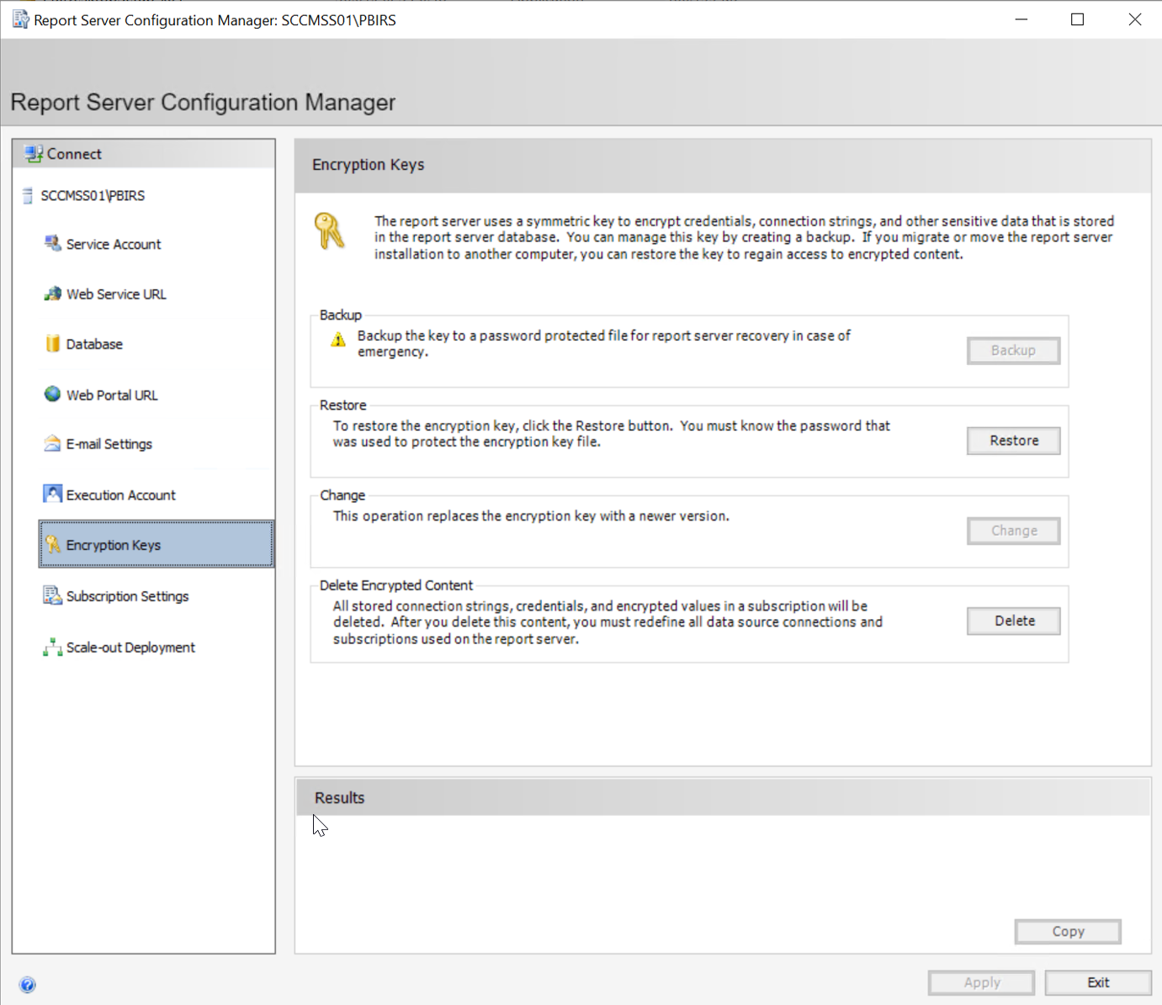The image size is (1162, 1005).
Task: Click the SCCMSS01\PBIRS server icon
Action: (x=28, y=196)
